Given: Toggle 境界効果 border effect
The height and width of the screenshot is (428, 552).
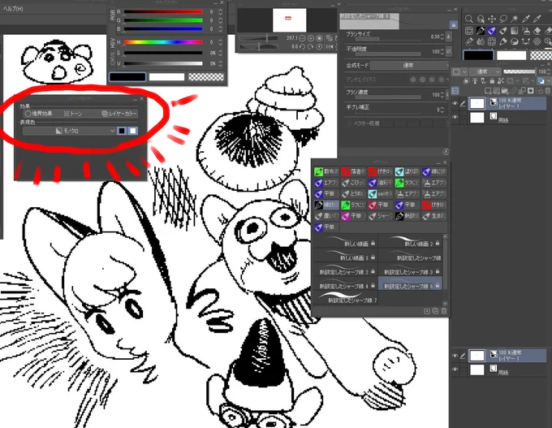Looking at the screenshot, I should 39,114.
